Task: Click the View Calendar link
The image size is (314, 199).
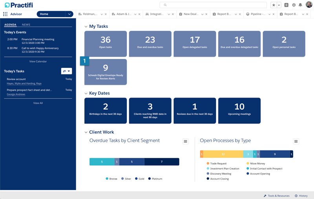Action: [38, 62]
